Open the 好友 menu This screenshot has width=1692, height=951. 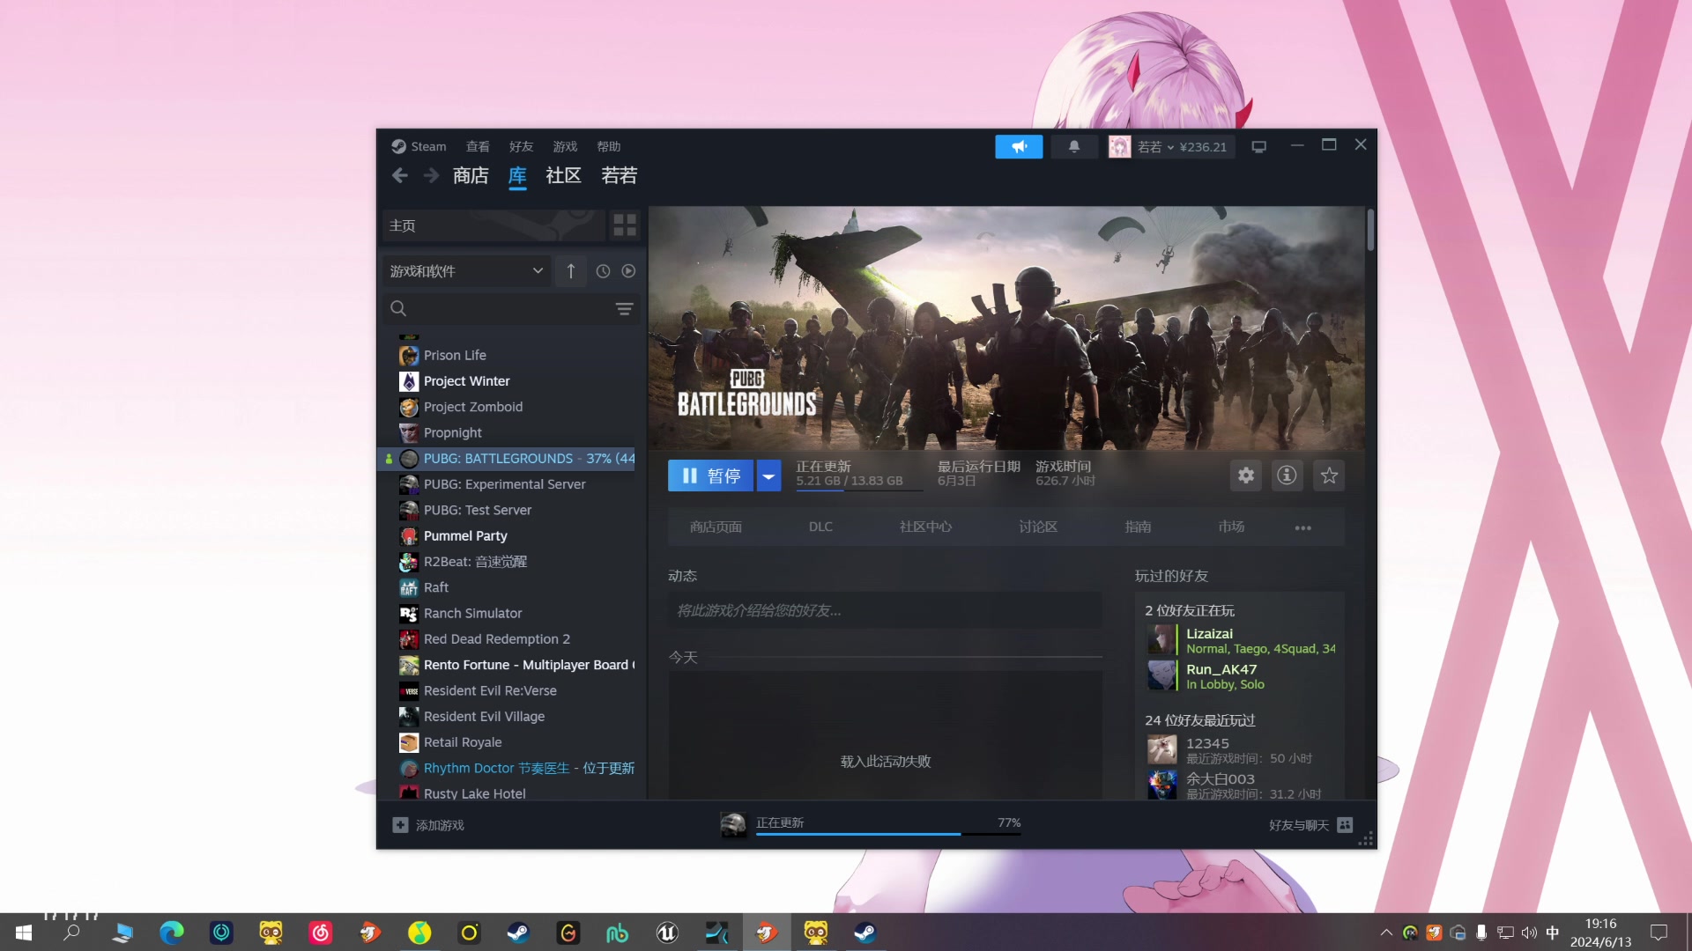(521, 146)
